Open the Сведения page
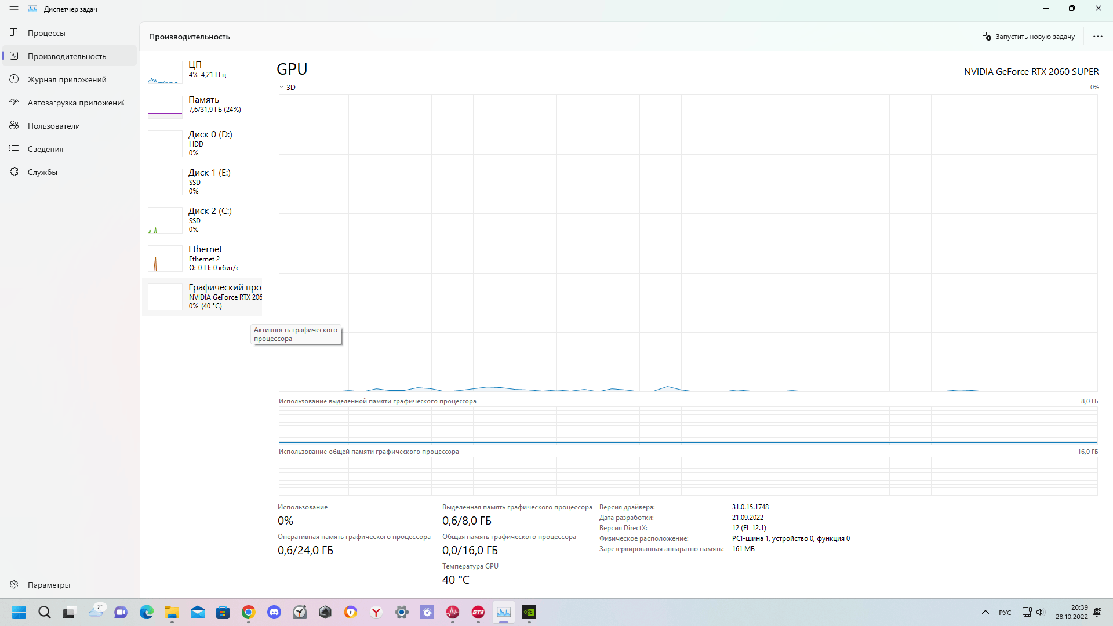The height and width of the screenshot is (626, 1113). tap(70, 149)
